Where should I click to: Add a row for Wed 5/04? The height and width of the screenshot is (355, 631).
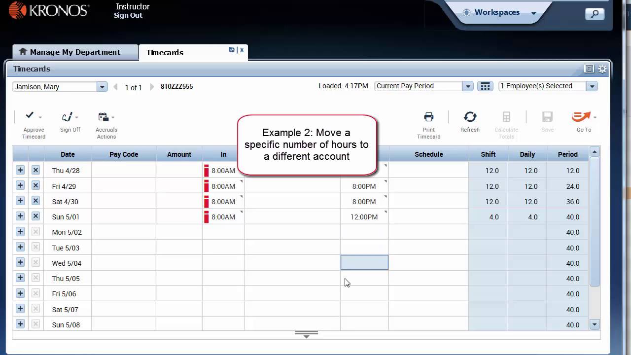(x=20, y=262)
